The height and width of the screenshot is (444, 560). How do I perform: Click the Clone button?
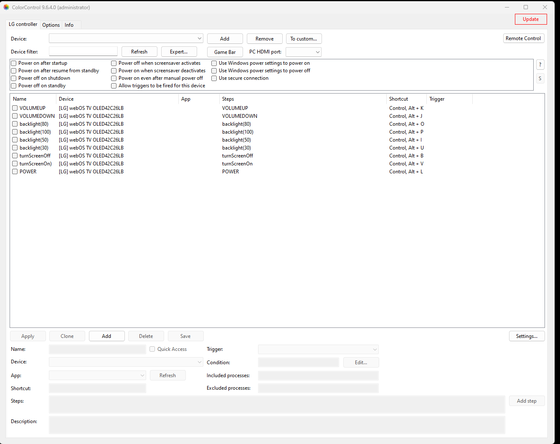click(67, 336)
